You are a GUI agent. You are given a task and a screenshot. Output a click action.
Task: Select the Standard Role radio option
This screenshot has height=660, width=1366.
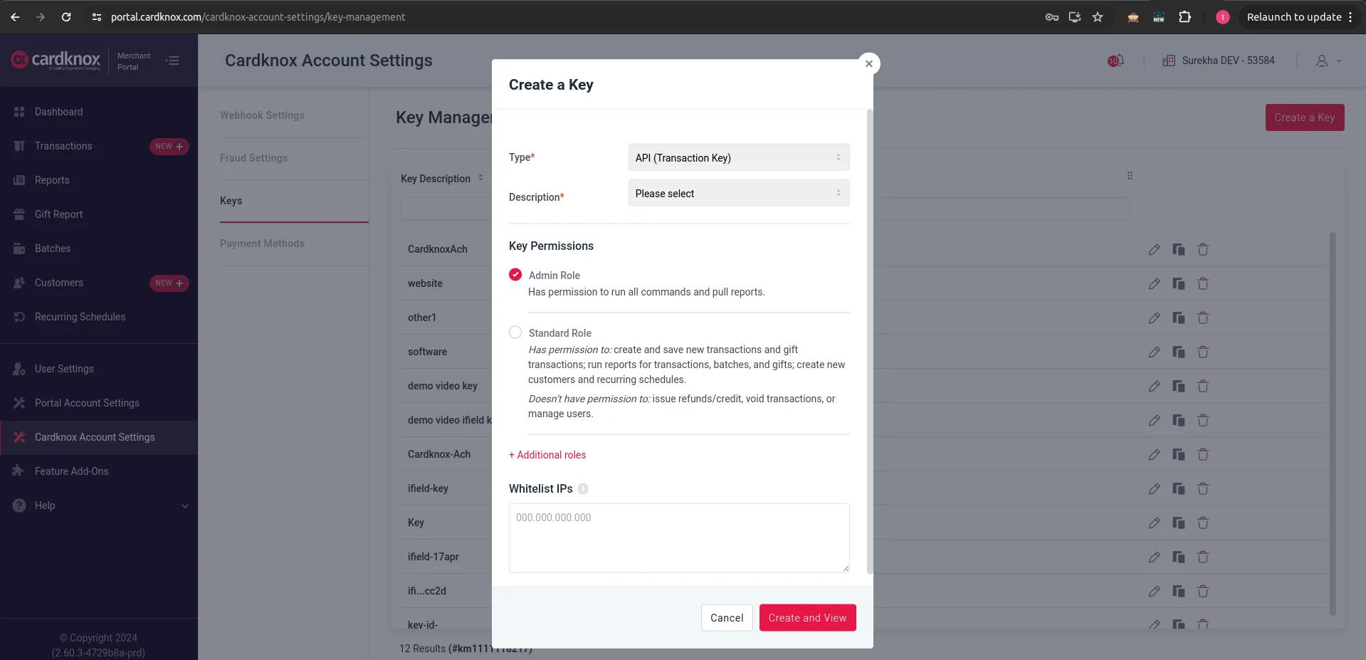(x=515, y=332)
